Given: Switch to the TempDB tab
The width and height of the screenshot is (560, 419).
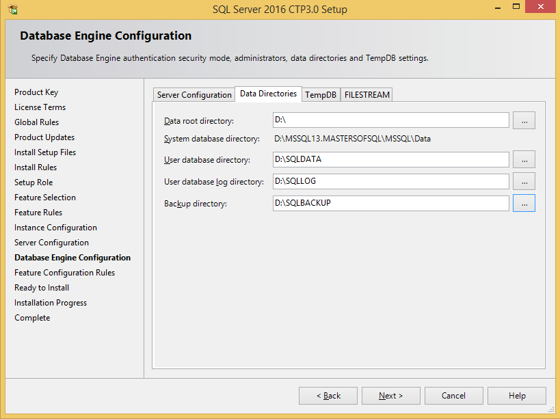Looking at the screenshot, I should point(321,95).
